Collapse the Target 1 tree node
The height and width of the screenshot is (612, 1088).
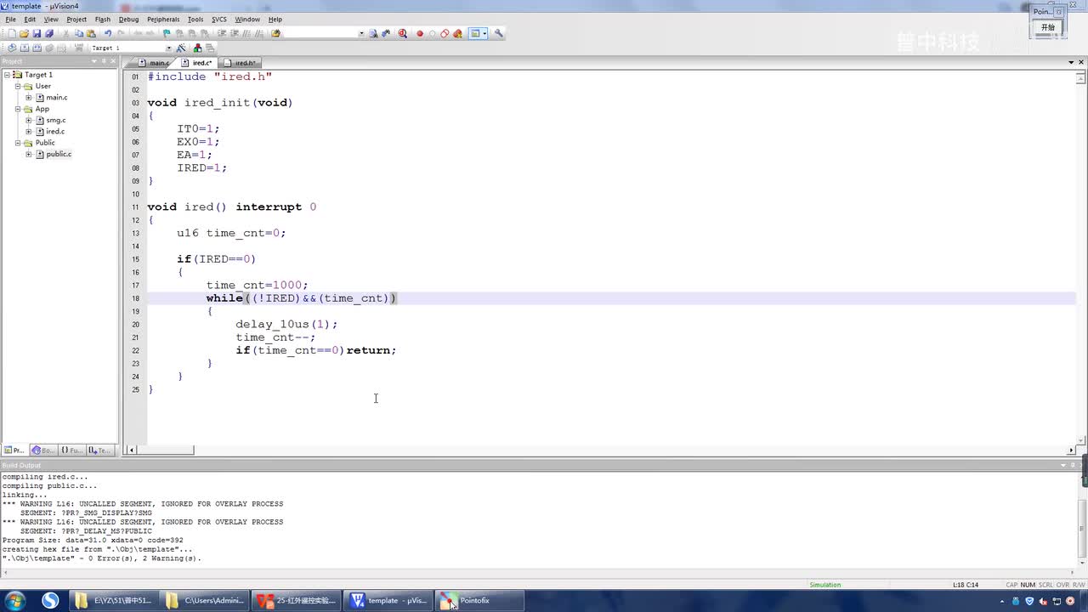coord(7,75)
